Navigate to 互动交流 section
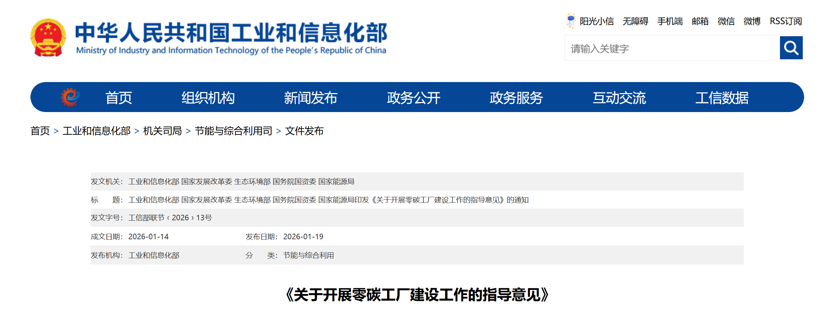Viewport: 838px width, 333px height. pyautogui.click(x=619, y=98)
